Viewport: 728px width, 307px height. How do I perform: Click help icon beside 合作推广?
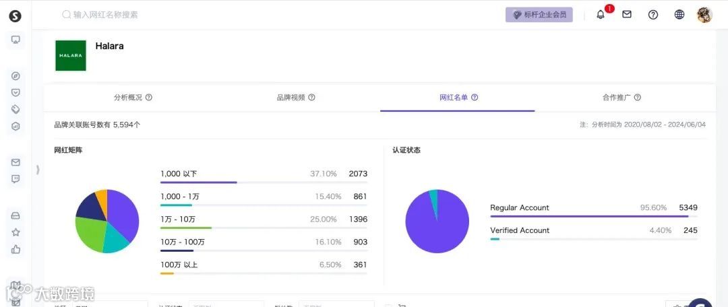tap(638, 98)
